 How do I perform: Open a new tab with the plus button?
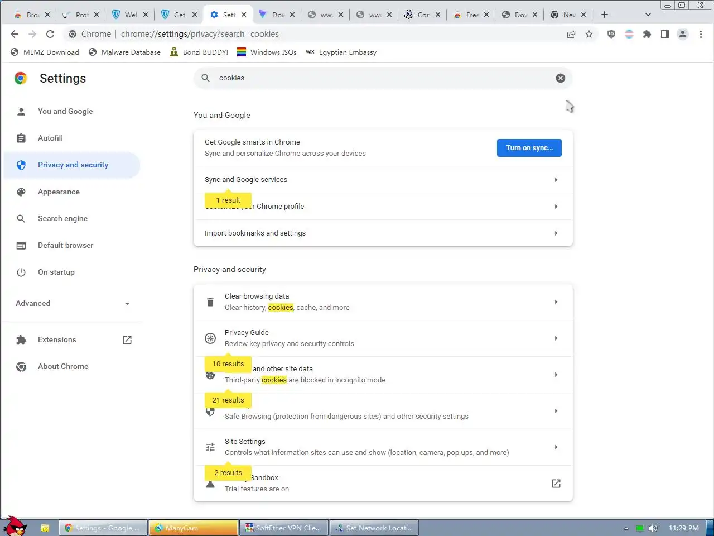(605, 15)
